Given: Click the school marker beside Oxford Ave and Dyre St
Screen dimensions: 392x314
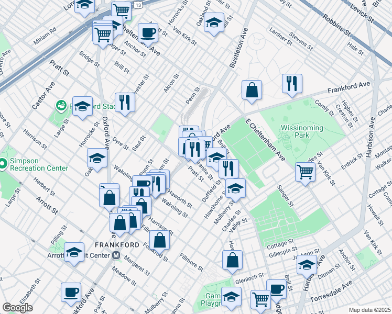Looking at the screenshot, I should click(x=97, y=158).
